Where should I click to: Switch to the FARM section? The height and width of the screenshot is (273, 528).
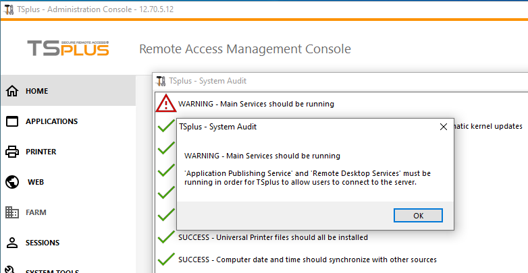[36, 212]
